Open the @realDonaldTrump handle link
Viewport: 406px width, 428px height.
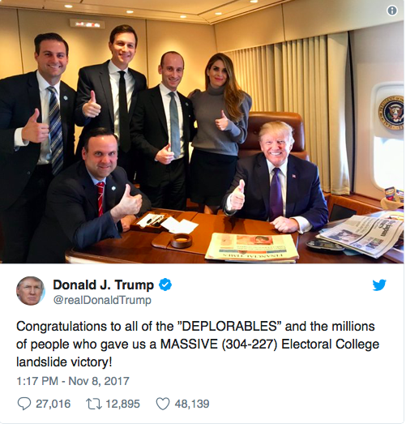click(102, 300)
